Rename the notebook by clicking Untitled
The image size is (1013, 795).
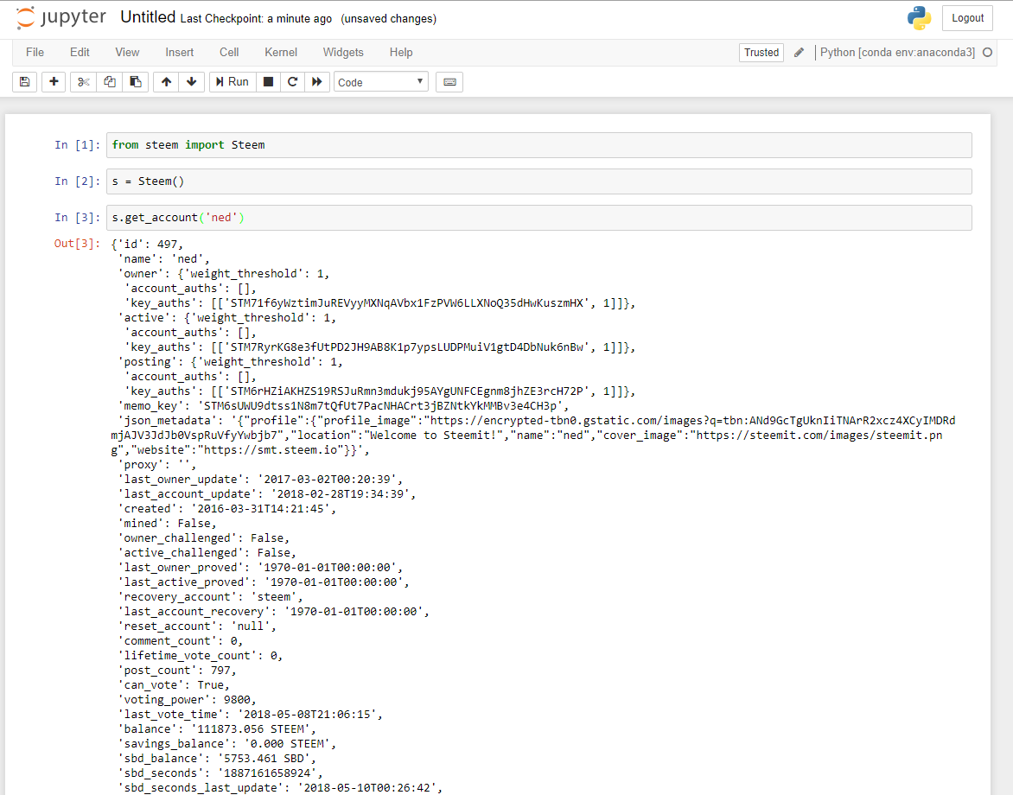[148, 18]
